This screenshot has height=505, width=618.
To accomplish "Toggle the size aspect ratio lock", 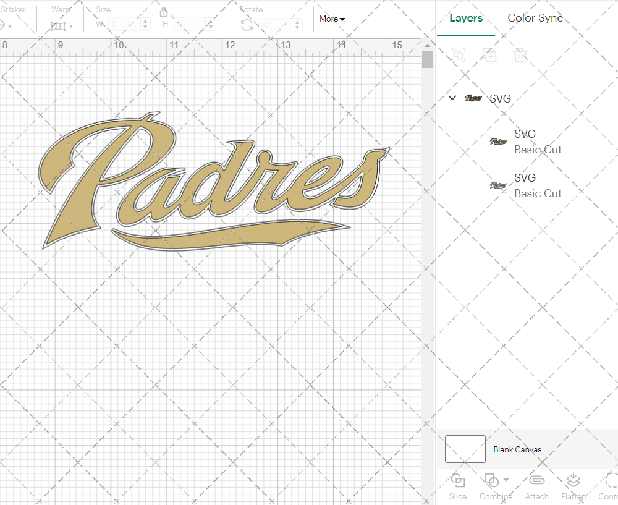I will [x=164, y=12].
